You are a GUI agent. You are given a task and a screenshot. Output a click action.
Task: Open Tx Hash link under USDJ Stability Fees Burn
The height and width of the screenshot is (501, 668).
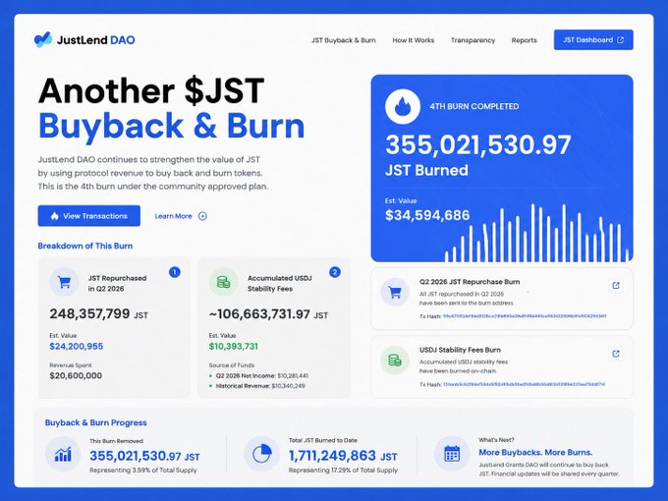524,384
